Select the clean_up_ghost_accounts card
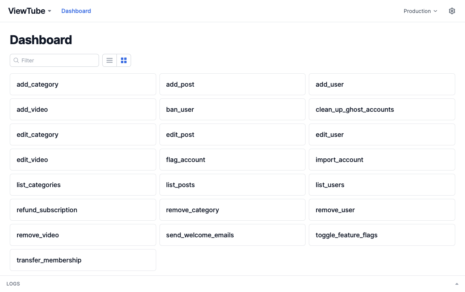 coord(381,109)
